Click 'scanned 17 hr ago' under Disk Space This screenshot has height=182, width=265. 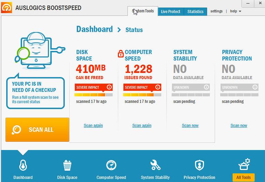click(91, 101)
